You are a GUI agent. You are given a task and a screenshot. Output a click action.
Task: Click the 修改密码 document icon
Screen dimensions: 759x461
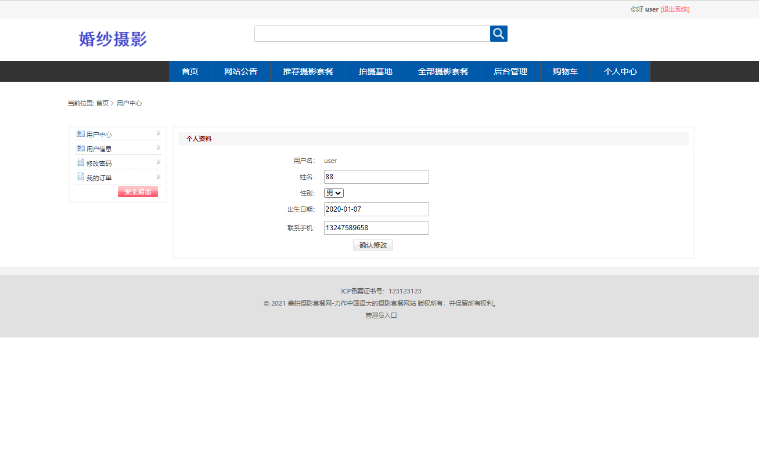click(x=81, y=162)
